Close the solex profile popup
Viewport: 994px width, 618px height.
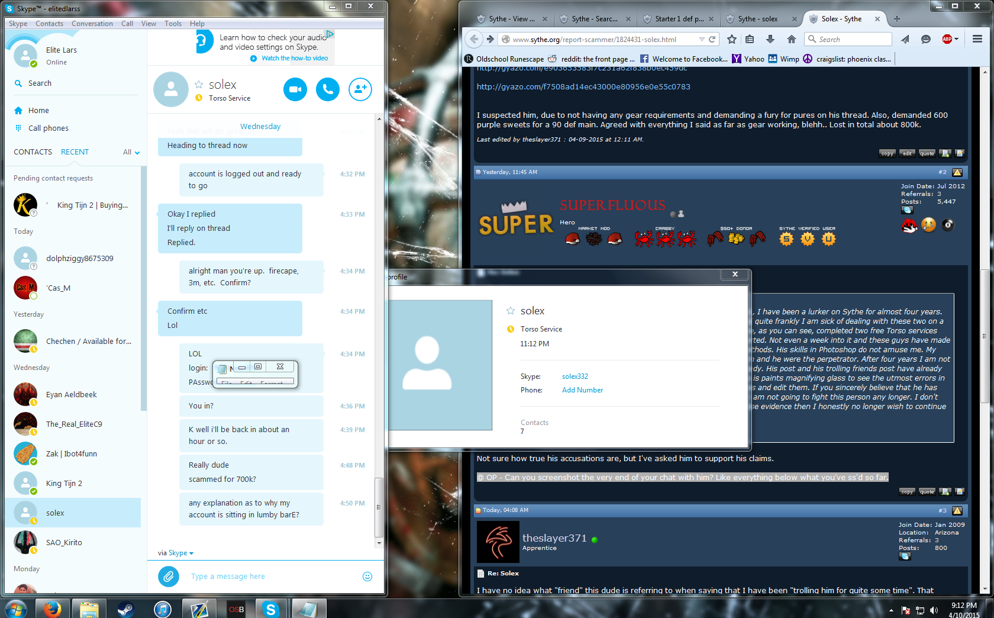coord(735,274)
